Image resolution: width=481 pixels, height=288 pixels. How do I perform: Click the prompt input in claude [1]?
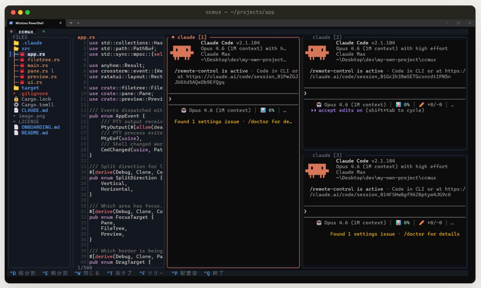(x=233, y=99)
